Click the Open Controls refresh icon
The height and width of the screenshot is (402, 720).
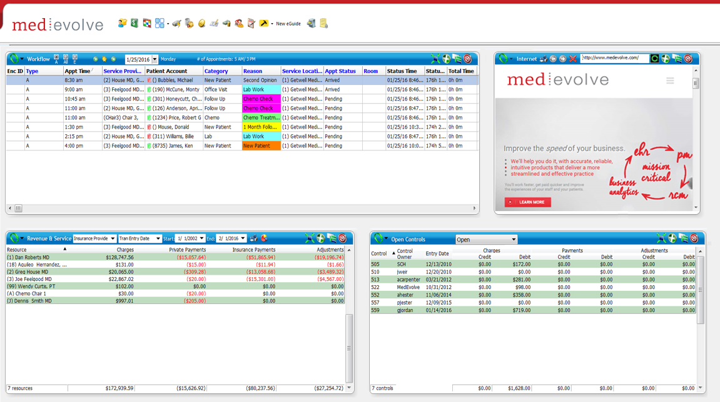pos(378,238)
